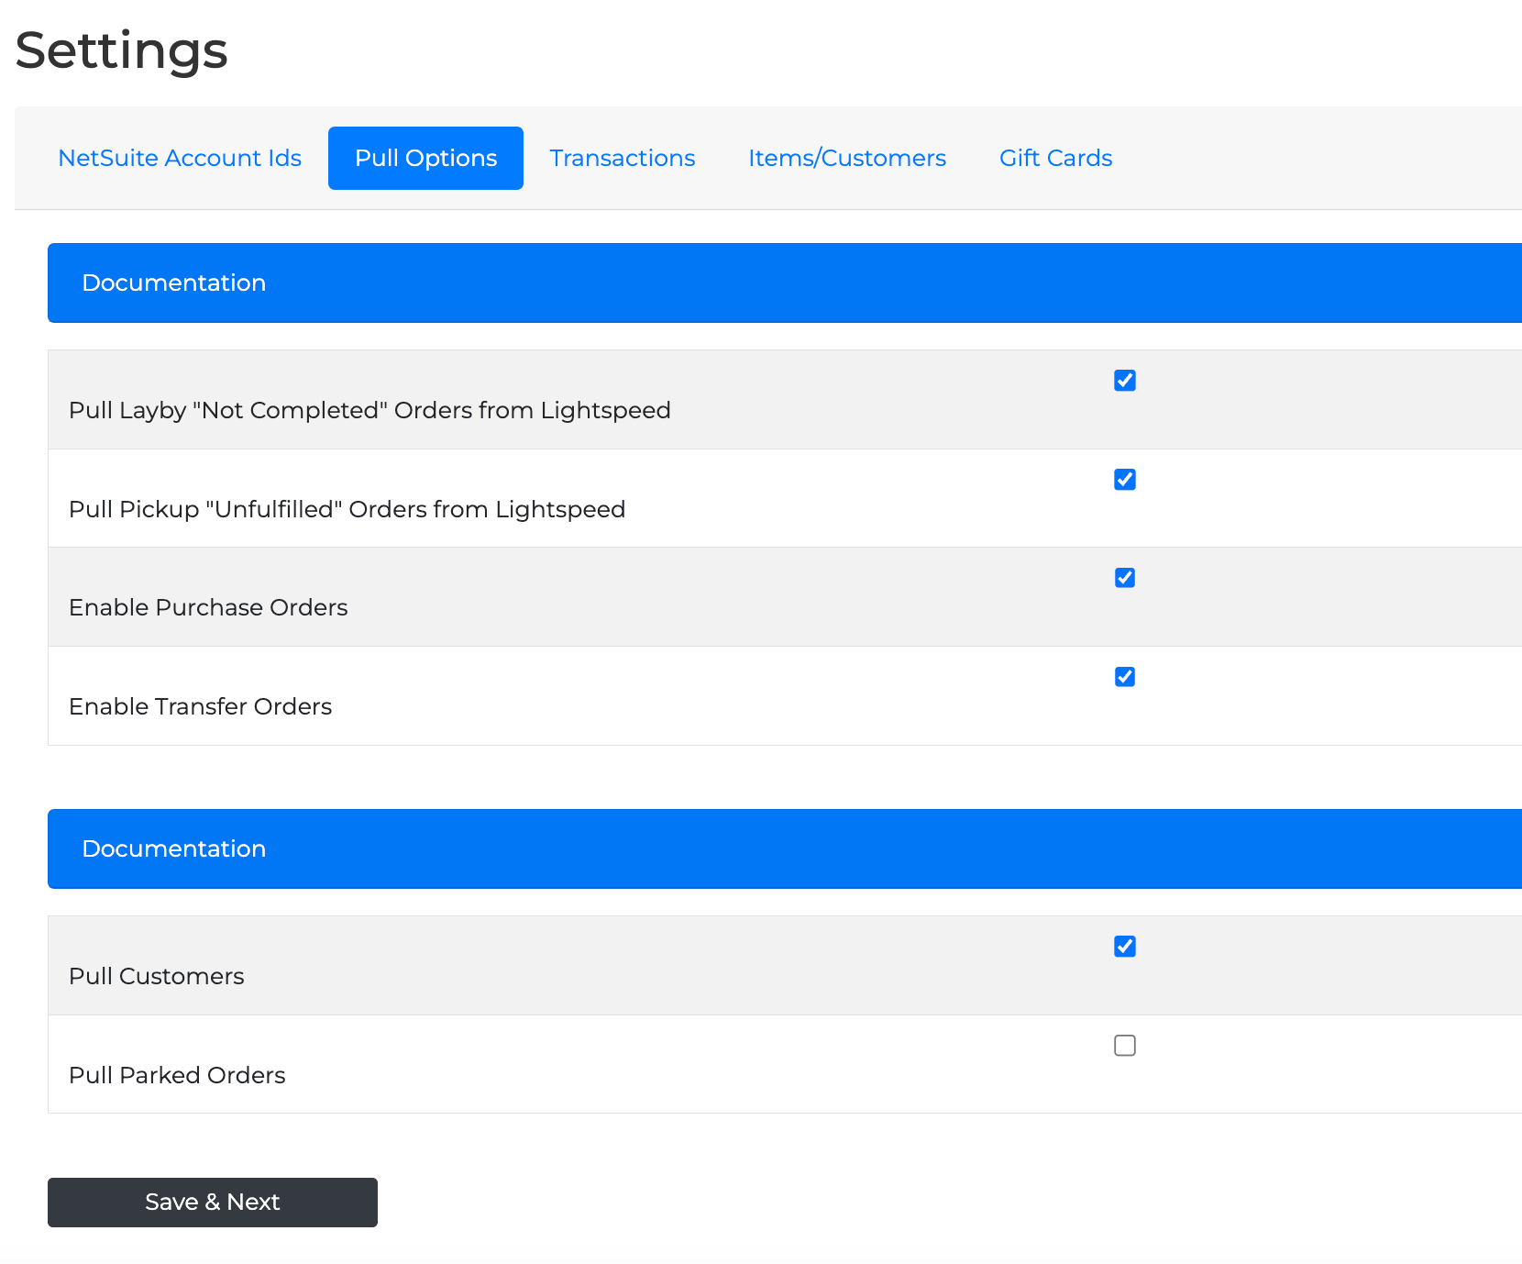Select the Pull Options tab
Image resolution: width=1522 pixels, height=1264 pixels.
pyautogui.click(x=425, y=158)
